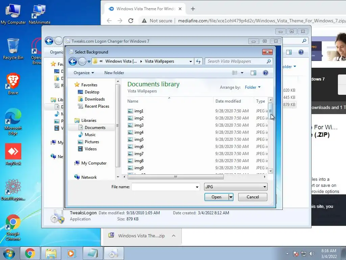Click vertical scrollbar thumb of file list

[x=271, y=111]
